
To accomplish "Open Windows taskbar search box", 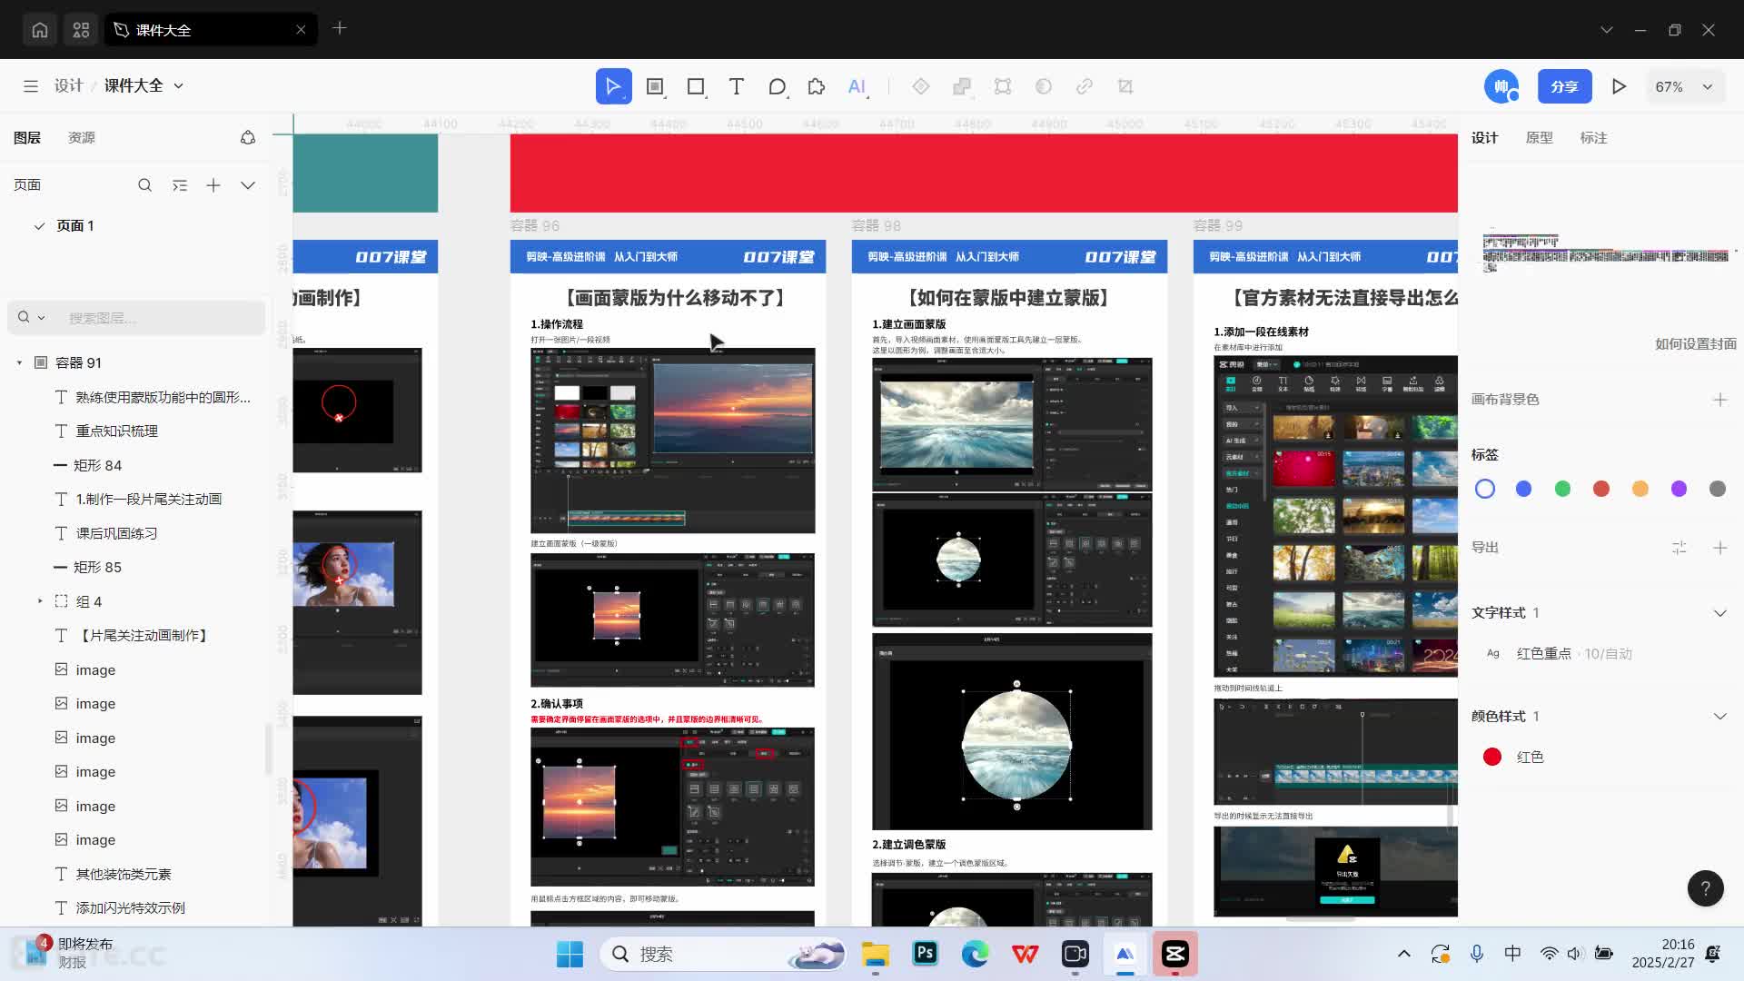I will (x=723, y=954).
